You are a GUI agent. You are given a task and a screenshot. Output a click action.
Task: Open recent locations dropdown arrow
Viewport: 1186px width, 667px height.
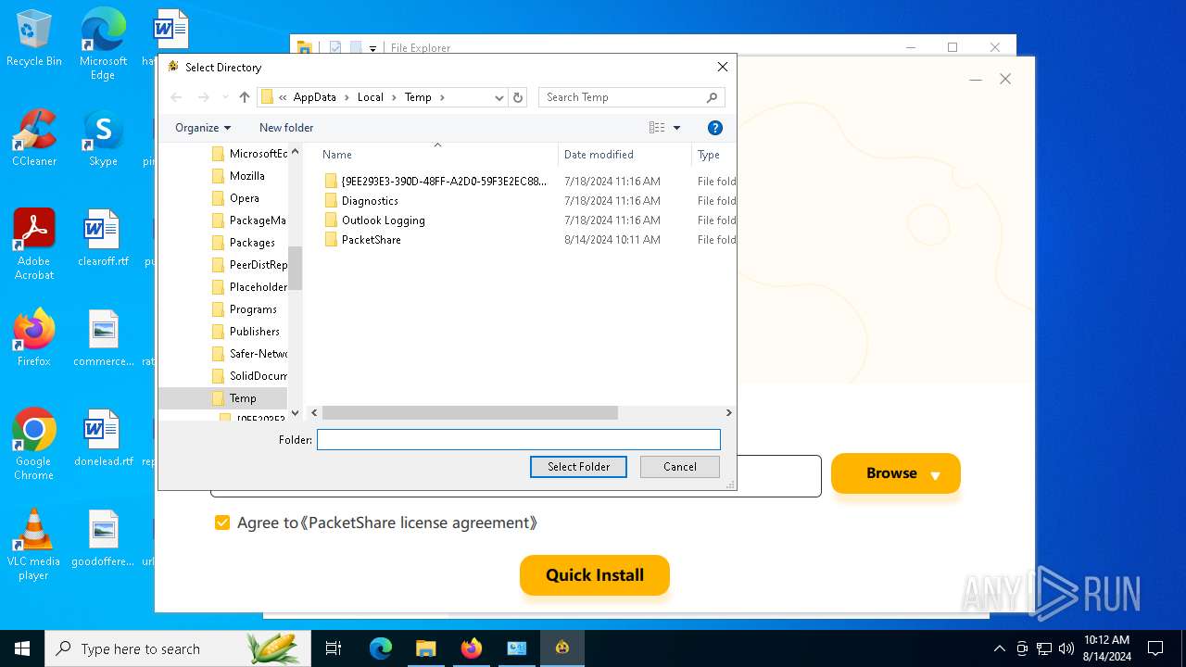223,97
